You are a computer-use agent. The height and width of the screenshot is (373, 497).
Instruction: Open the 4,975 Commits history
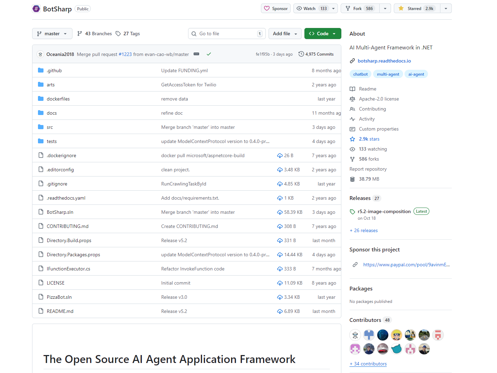316,54
